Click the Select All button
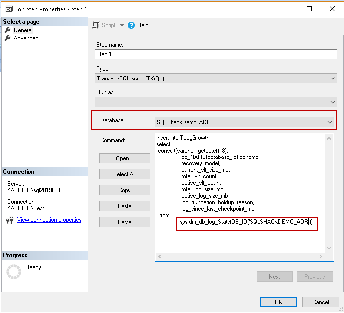 coord(125,174)
